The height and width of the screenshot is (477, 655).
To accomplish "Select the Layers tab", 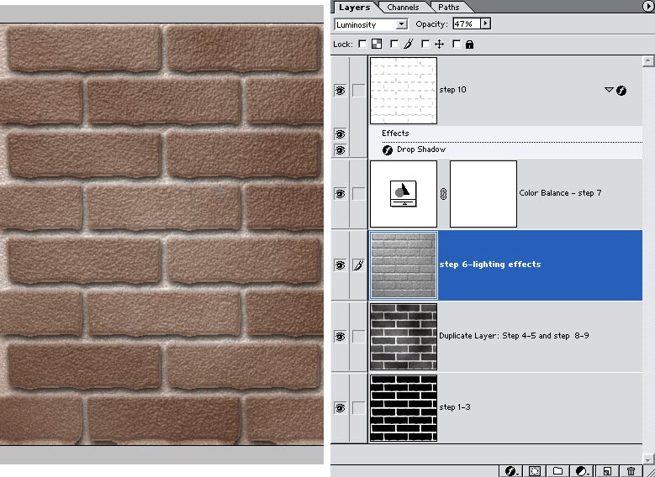I will click(x=354, y=7).
